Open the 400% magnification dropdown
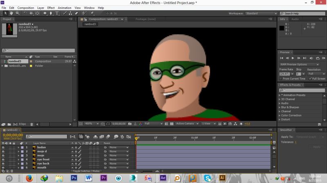327x183 pixels. [x=92, y=124]
